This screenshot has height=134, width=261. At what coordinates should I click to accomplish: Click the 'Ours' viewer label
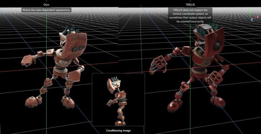[x=46, y=5]
